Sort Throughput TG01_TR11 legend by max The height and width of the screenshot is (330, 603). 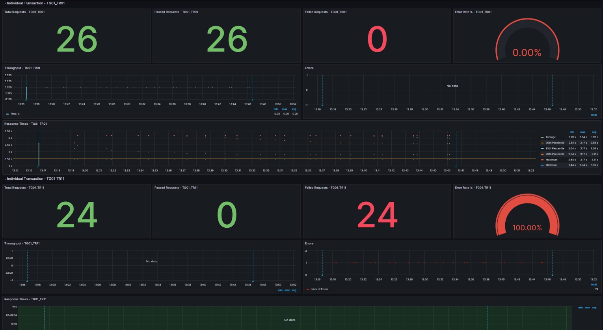click(x=287, y=290)
